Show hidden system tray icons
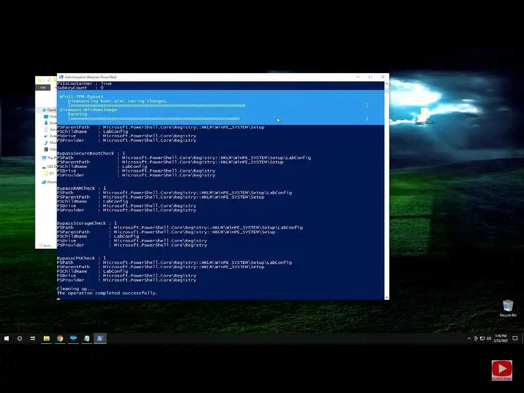Image resolution: width=524 pixels, height=393 pixels. [x=469, y=339]
